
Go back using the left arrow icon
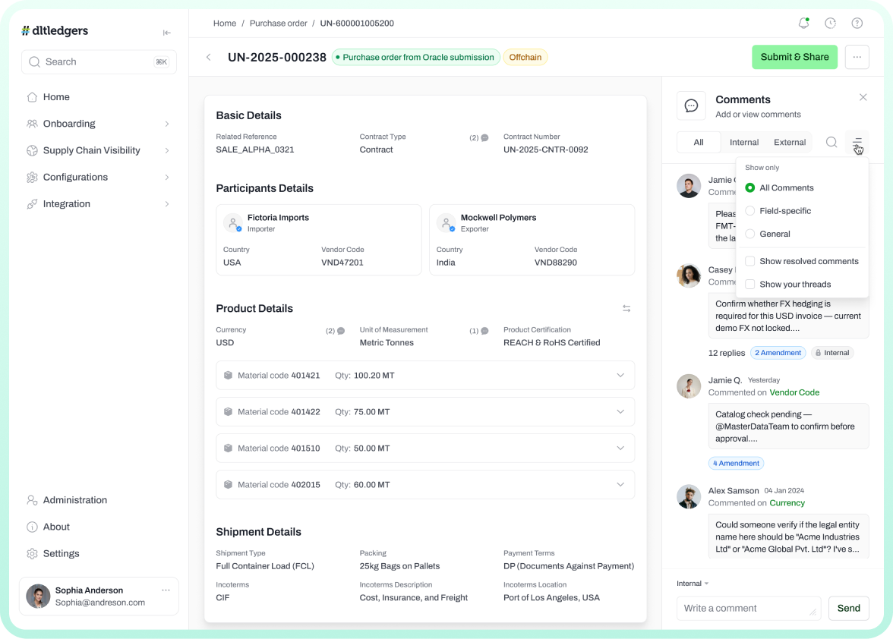(x=209, y=57)
